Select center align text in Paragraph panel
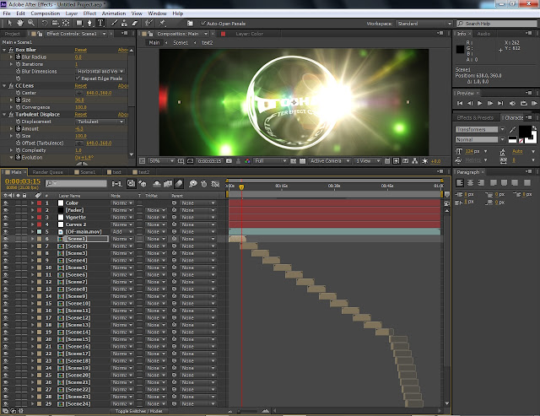Screen dimensions: 540x416 point(471,183)
